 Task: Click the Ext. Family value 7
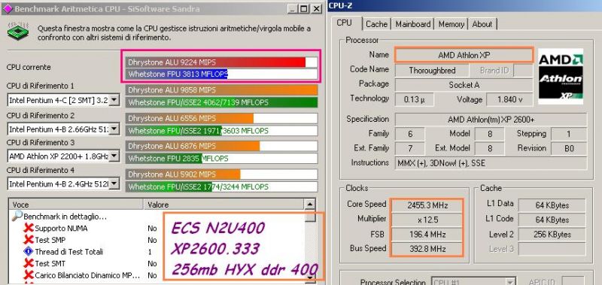pyautogui.click(x=409, y=148)
